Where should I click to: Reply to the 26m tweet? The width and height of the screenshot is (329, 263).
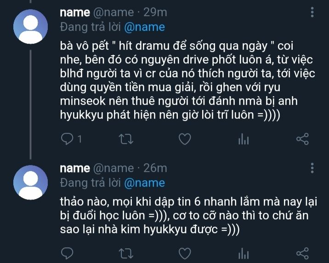[x=67, y=253]
